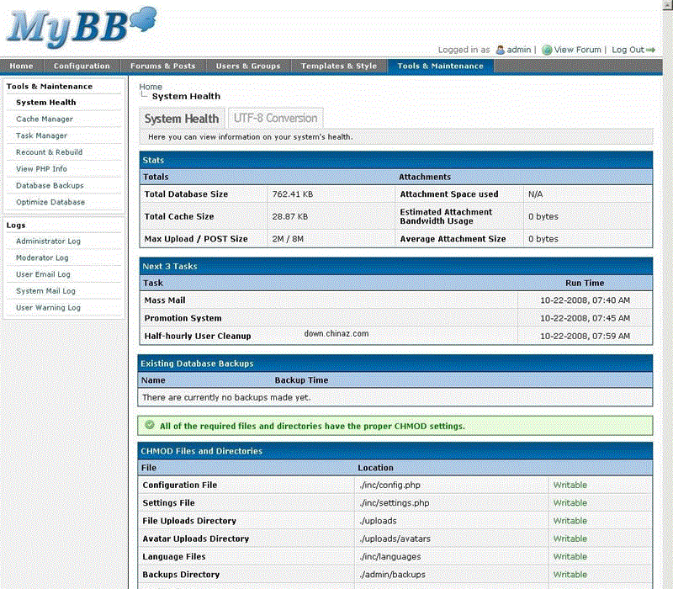Screen dimensions: 673x589
Task: Open the Configuration menu tab
Action: pyautogui.click(x=82, y=66)
